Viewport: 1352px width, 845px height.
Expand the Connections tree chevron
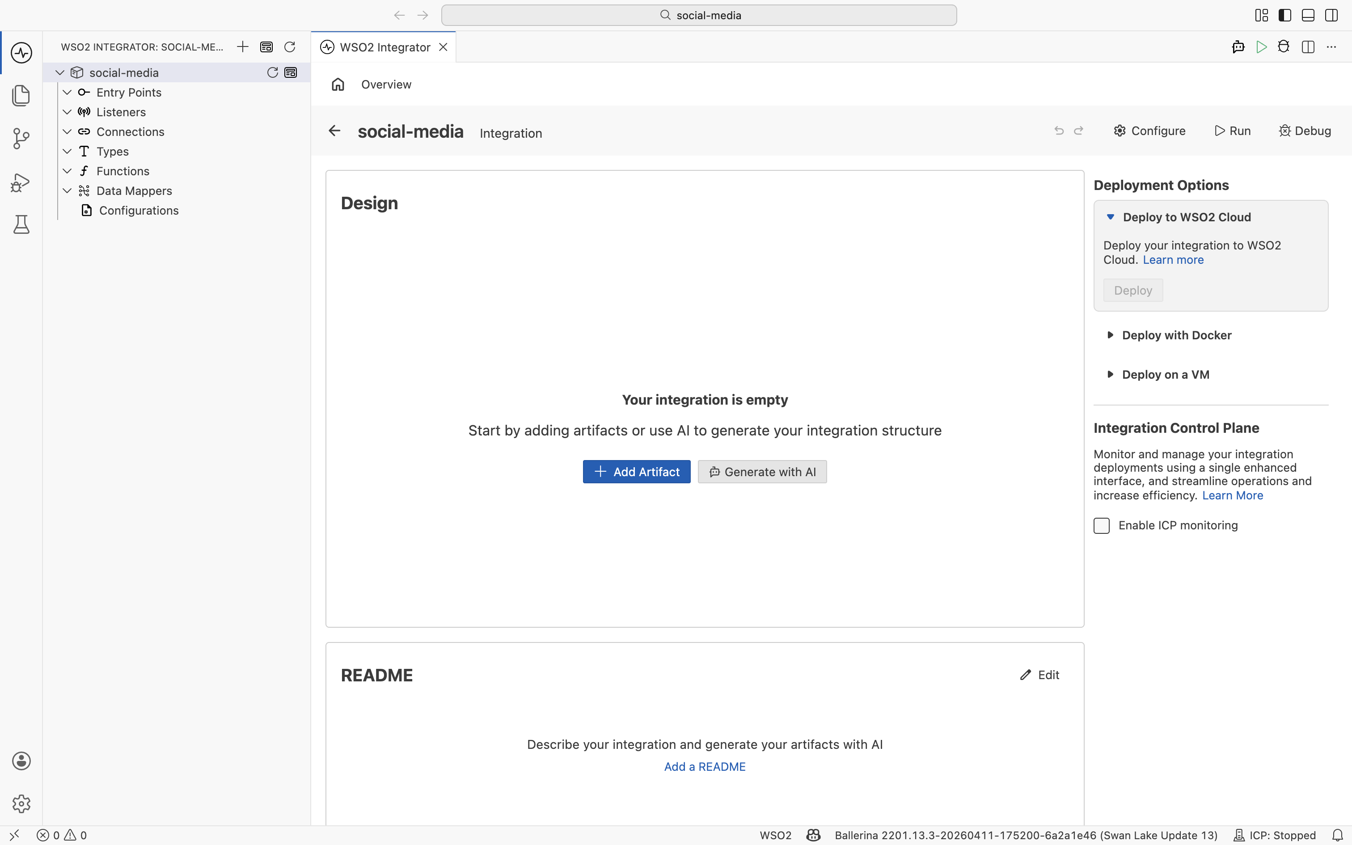[x=67, y=131]
